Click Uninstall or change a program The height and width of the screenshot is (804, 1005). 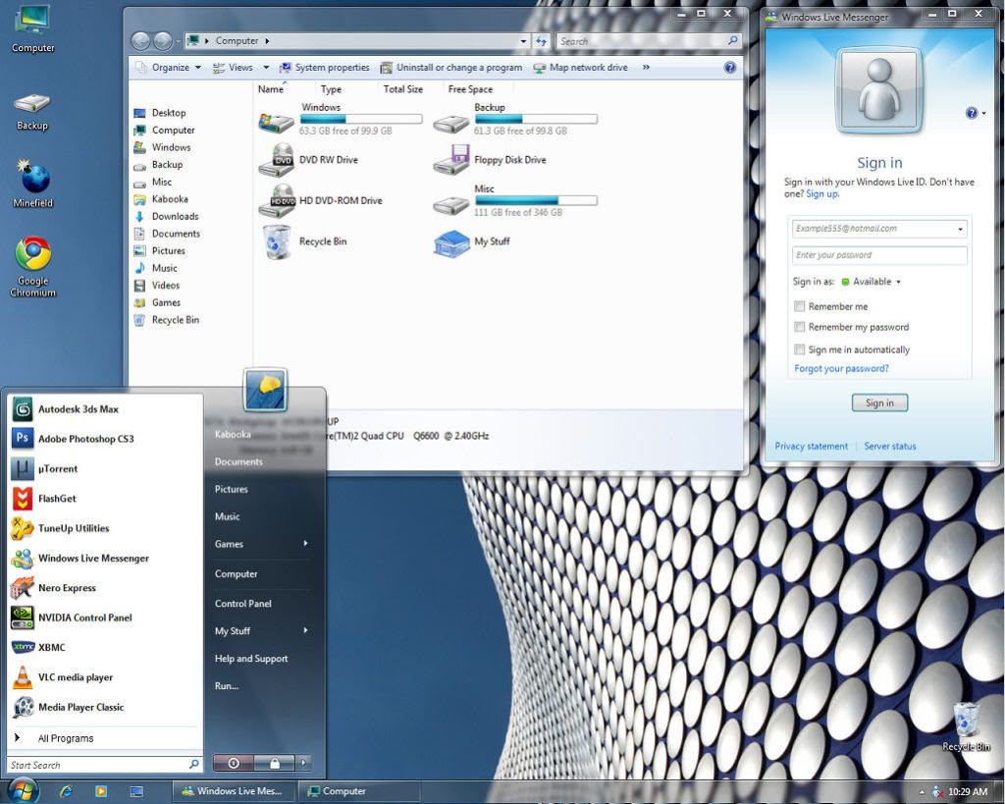click(451, 68)
